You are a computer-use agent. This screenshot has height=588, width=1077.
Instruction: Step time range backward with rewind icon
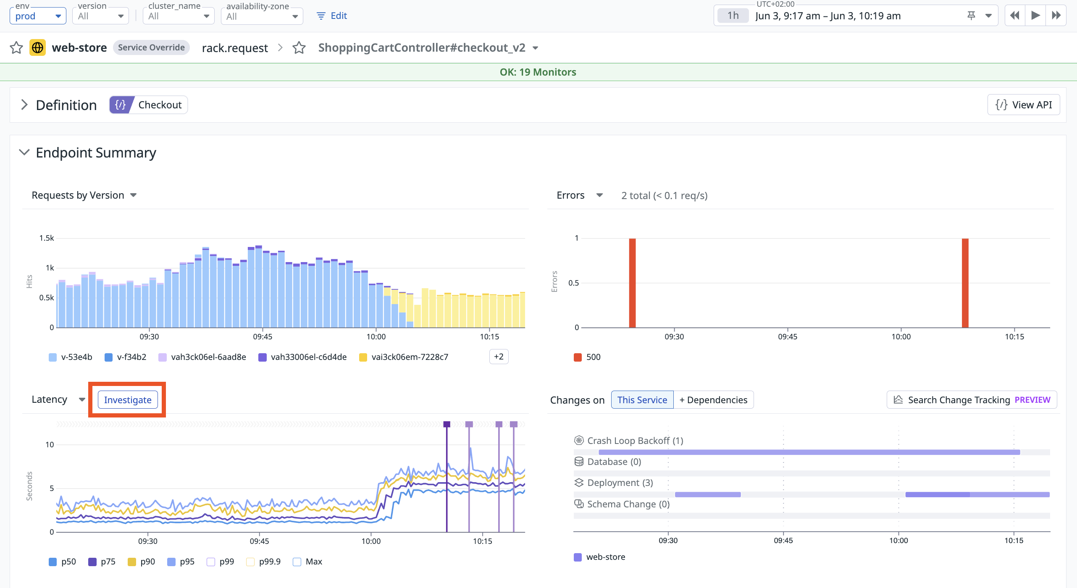click(x=1015, y=16)
